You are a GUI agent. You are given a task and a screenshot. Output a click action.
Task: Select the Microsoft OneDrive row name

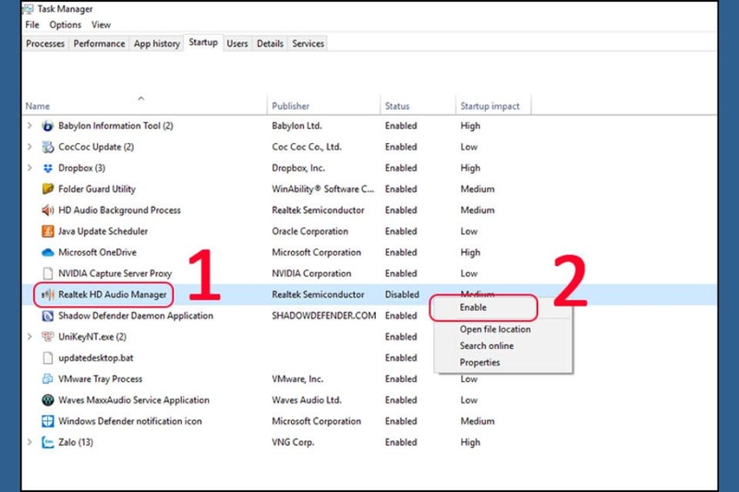pos(98,252)
